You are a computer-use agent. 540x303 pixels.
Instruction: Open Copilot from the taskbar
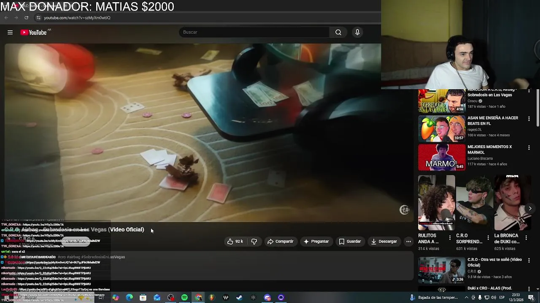click(x=115, y=298)
